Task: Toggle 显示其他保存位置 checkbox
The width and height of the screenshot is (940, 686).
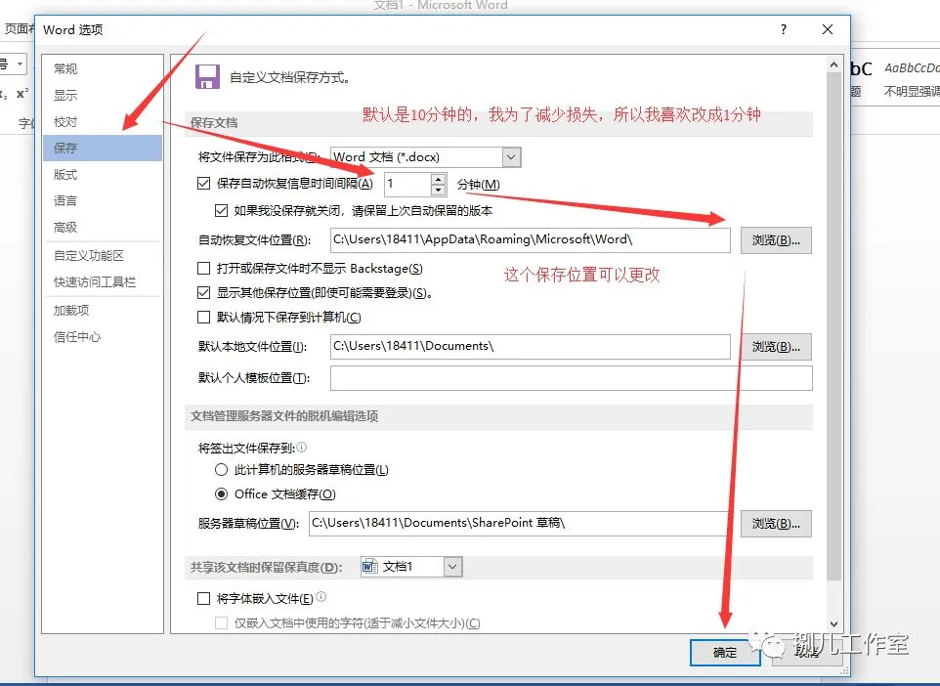Action: (204, 292)
